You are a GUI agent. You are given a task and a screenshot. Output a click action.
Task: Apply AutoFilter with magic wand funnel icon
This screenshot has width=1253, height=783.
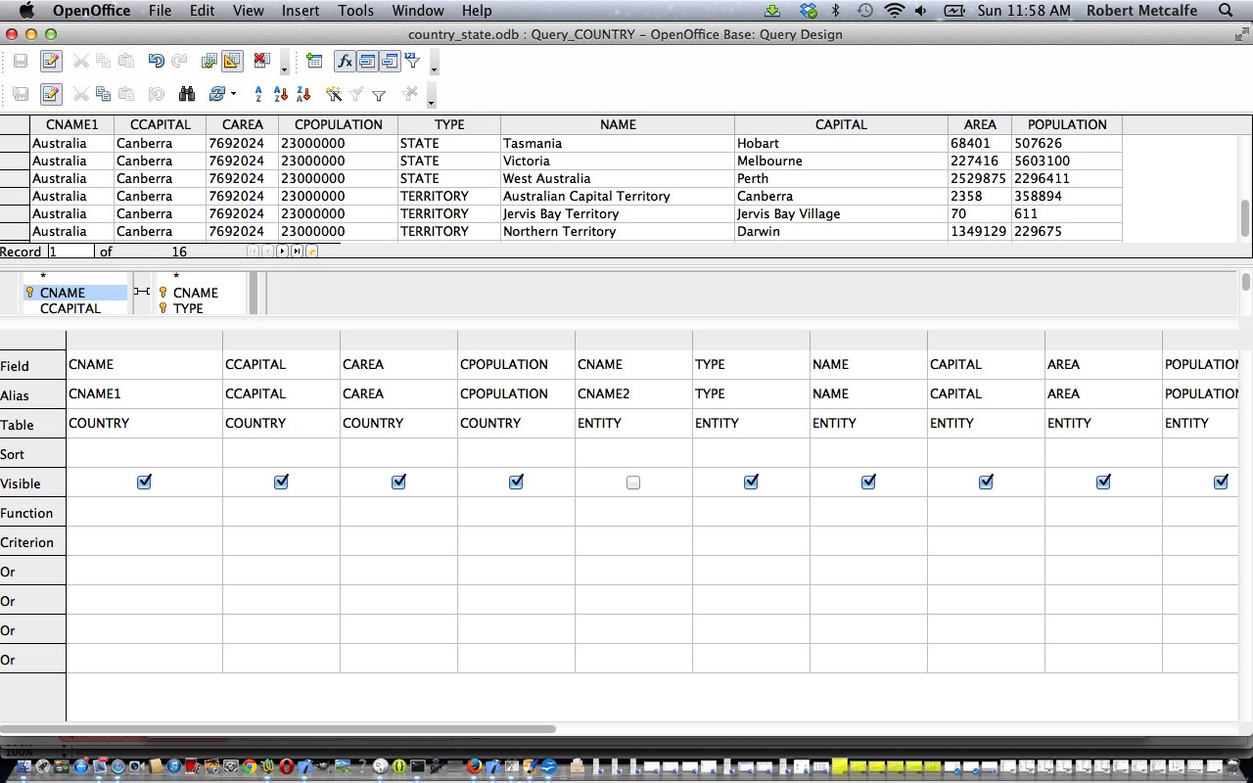[x=334, y=94]
